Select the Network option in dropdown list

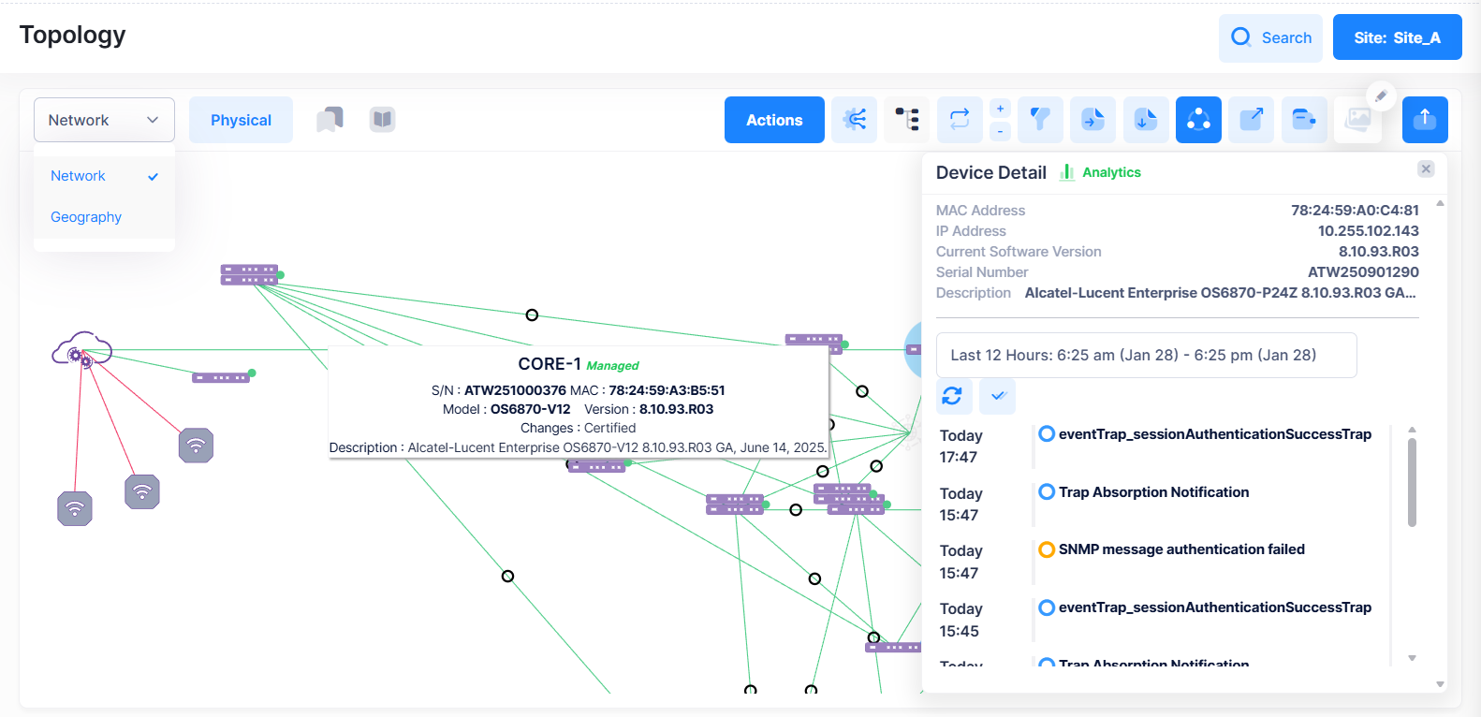point(79,176)
